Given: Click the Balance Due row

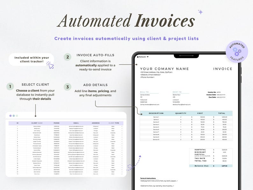Looking at the screenshot, I should click(211, 166).
